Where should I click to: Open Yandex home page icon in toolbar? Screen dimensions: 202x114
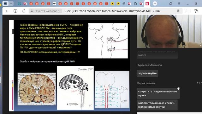(x=15, y=11)
